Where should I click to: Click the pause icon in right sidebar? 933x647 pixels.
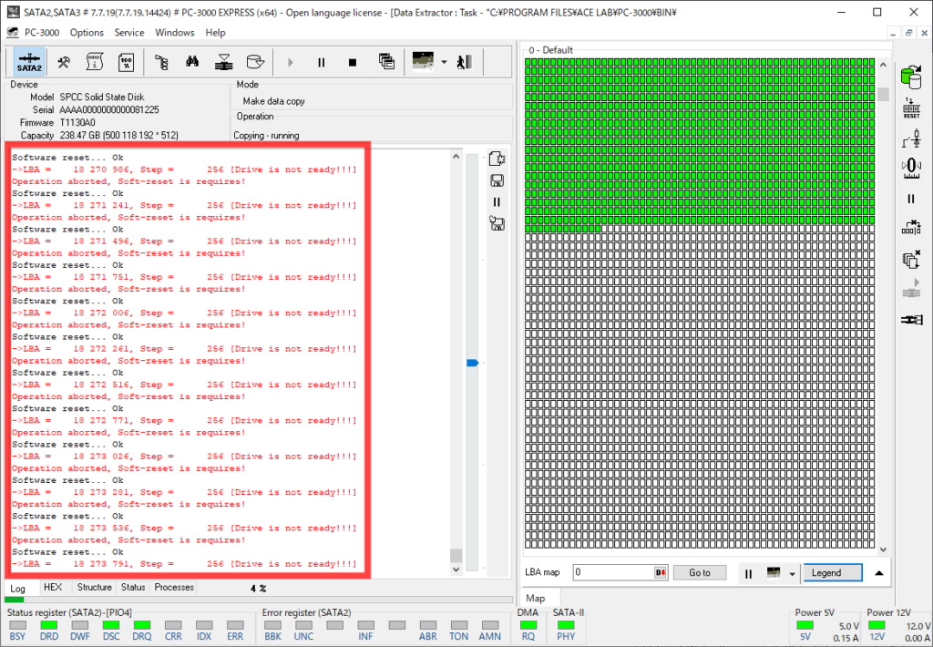click(911, 199)
